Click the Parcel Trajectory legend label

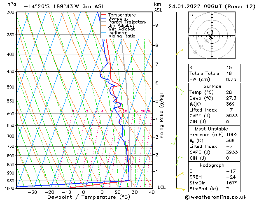tap(127, 22)
